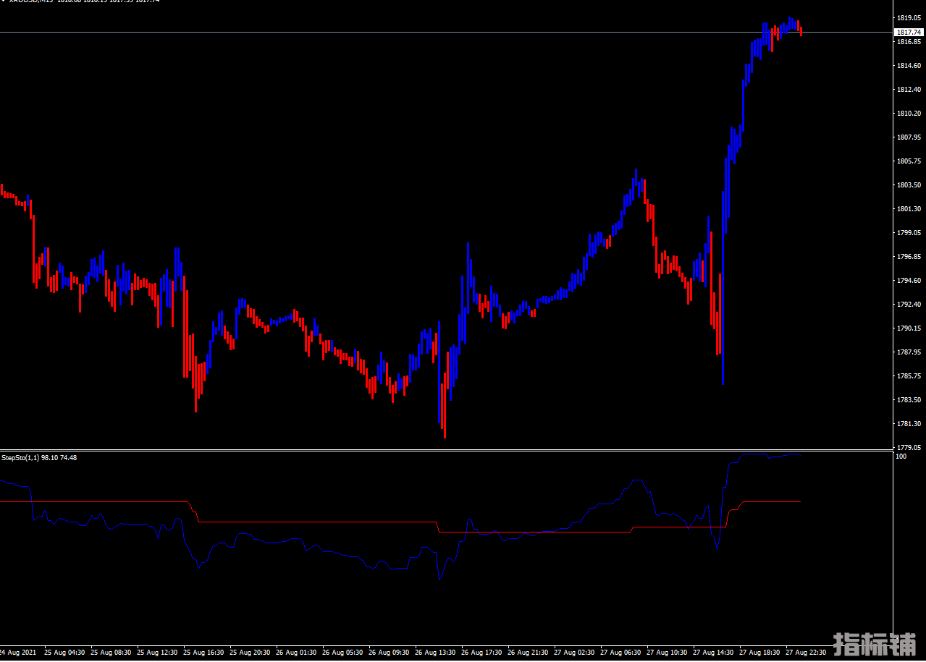926x662 pixels.
Task: Click the 26 Aug 21:30 time label
Action: 528,653
